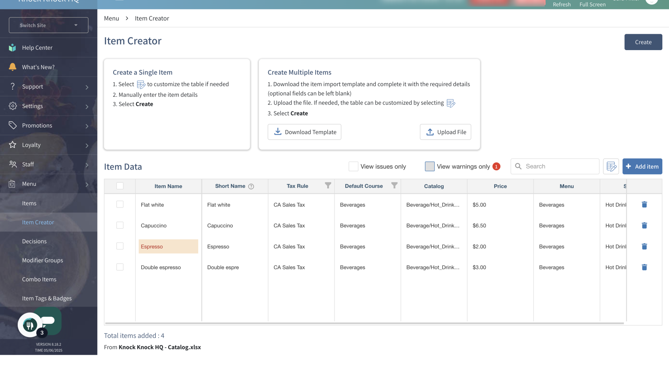Image resolution: width=669 pixels, height=376 pixels.
Task: Toggle the View warnings only checkbox
Action: pyautogui.click(x=430, y=166)
